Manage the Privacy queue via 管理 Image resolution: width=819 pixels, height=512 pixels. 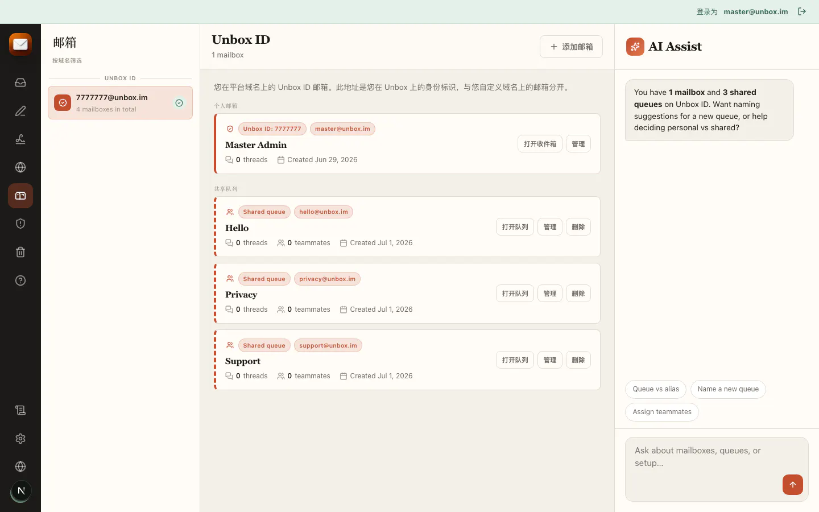tap(550, 294)
